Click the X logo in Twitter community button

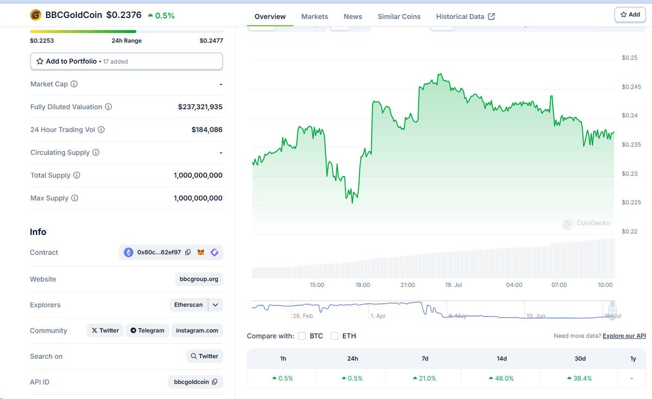click(x=95, y=331)
